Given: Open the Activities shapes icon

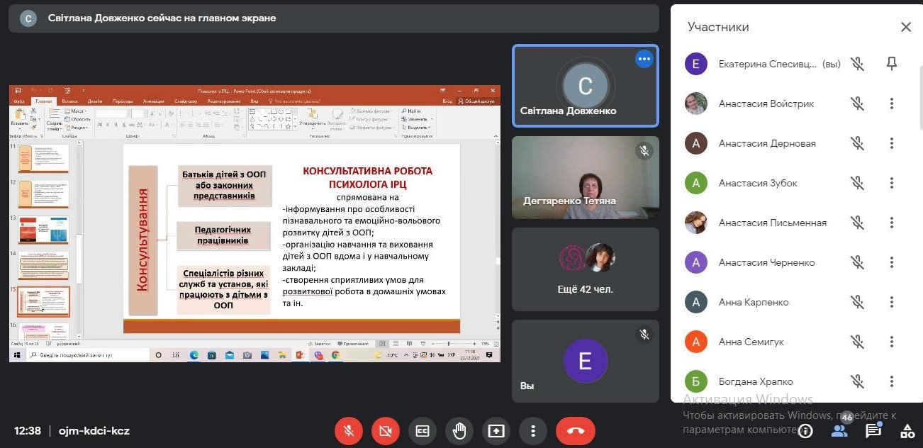Looking at the screenshot, I should pos(907,430).
